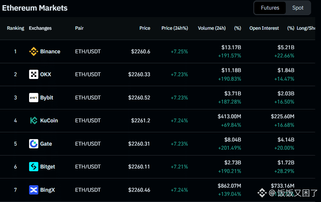Switch to the Spot tab
Image resolution: width=321 pixels, height=202 pixels.
click(x=298, y=8)
